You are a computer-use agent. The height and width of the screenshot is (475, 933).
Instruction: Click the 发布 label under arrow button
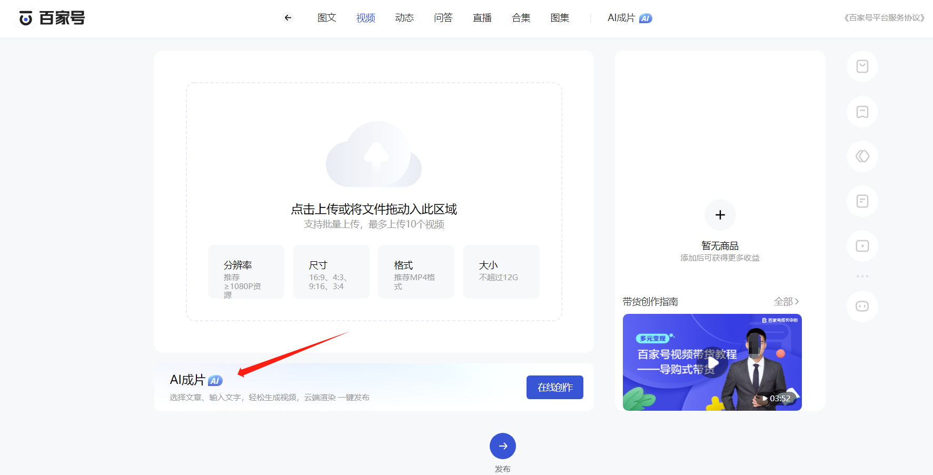point(503,469)
